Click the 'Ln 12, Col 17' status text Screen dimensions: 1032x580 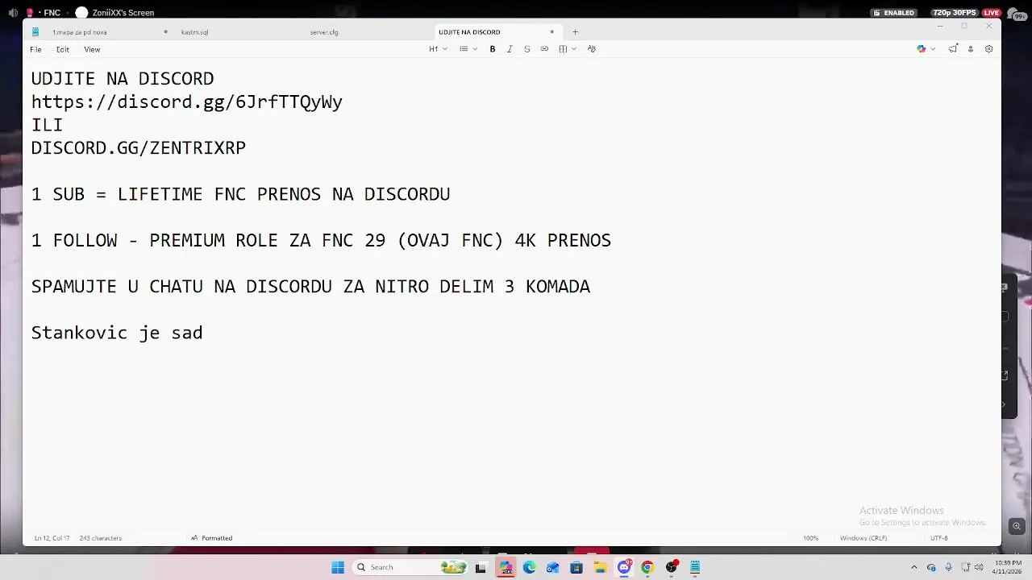click(x=52, y=538)
